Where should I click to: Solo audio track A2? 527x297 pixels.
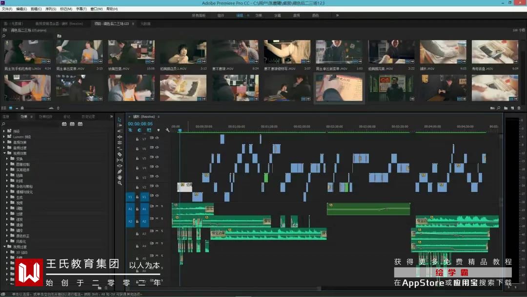[162, 218]
